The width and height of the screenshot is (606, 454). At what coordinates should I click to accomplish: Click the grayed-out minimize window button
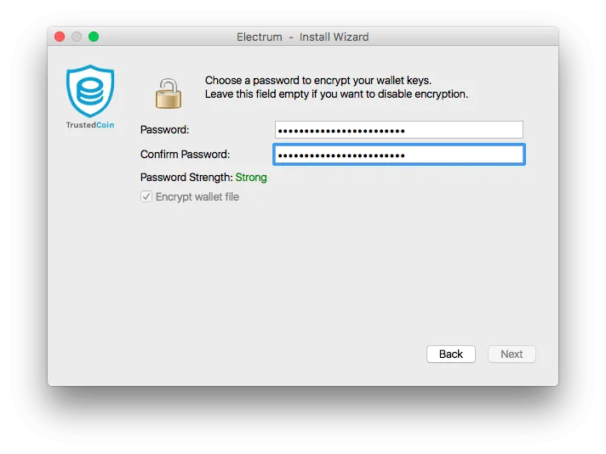coord(77,37)
